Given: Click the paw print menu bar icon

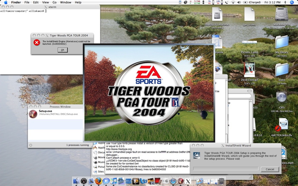Looking at the screenshot, I should point(186,2).
